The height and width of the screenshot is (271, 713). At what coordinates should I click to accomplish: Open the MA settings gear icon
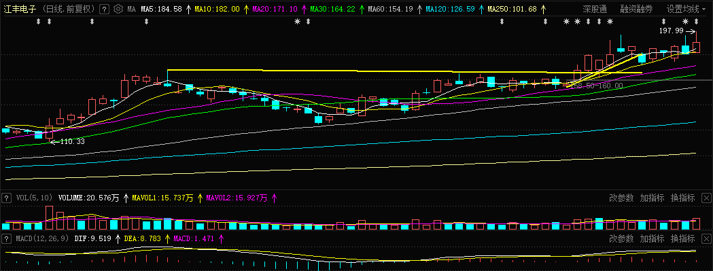tap(118, 9)
